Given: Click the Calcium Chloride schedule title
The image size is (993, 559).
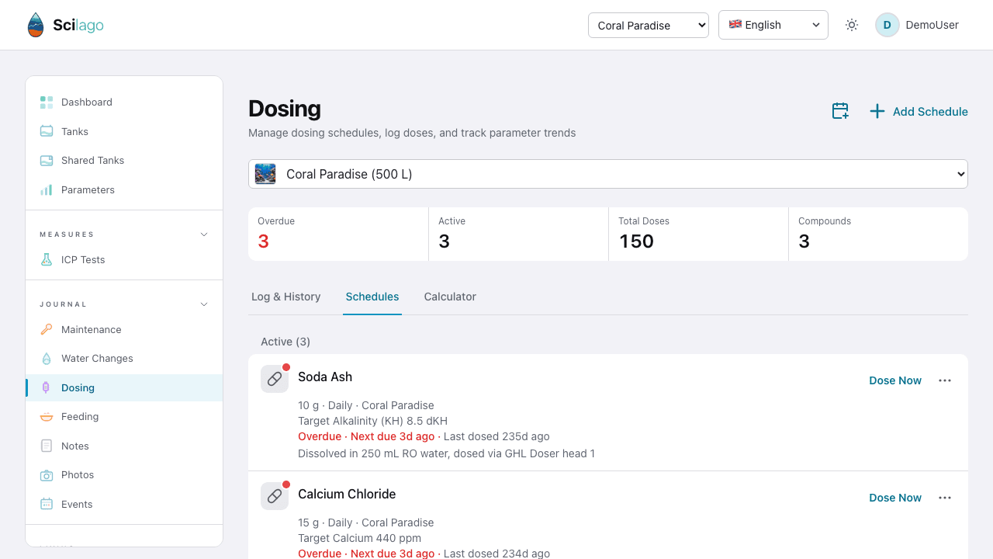Looking at the screenshot, I should point(347,494).
